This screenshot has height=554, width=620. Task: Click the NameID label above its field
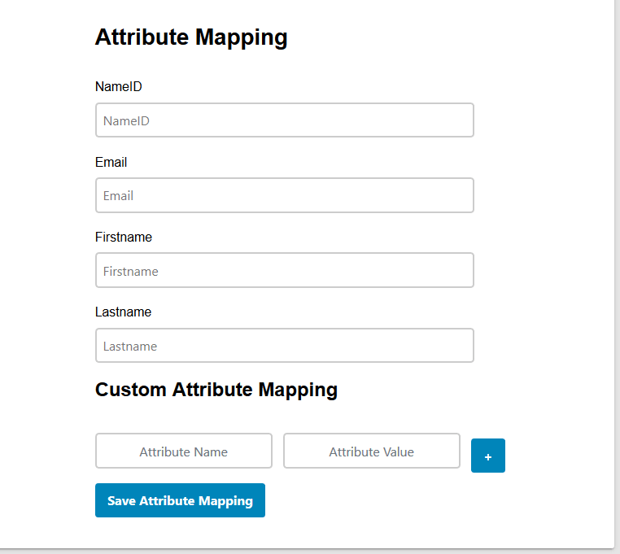[x=118, y=86]
